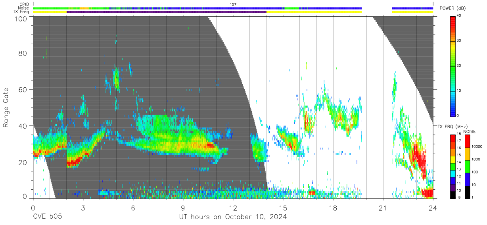Screen dimensions: 487x225
Task: Click TX frequency scale label '9'
Action: click(x=459, y=197)
